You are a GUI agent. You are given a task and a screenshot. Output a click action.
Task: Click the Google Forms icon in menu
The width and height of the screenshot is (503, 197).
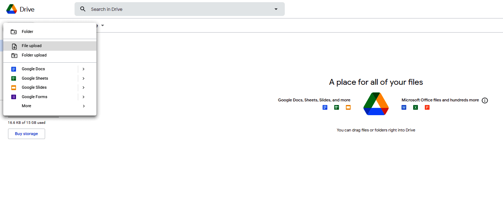[14, 97]
